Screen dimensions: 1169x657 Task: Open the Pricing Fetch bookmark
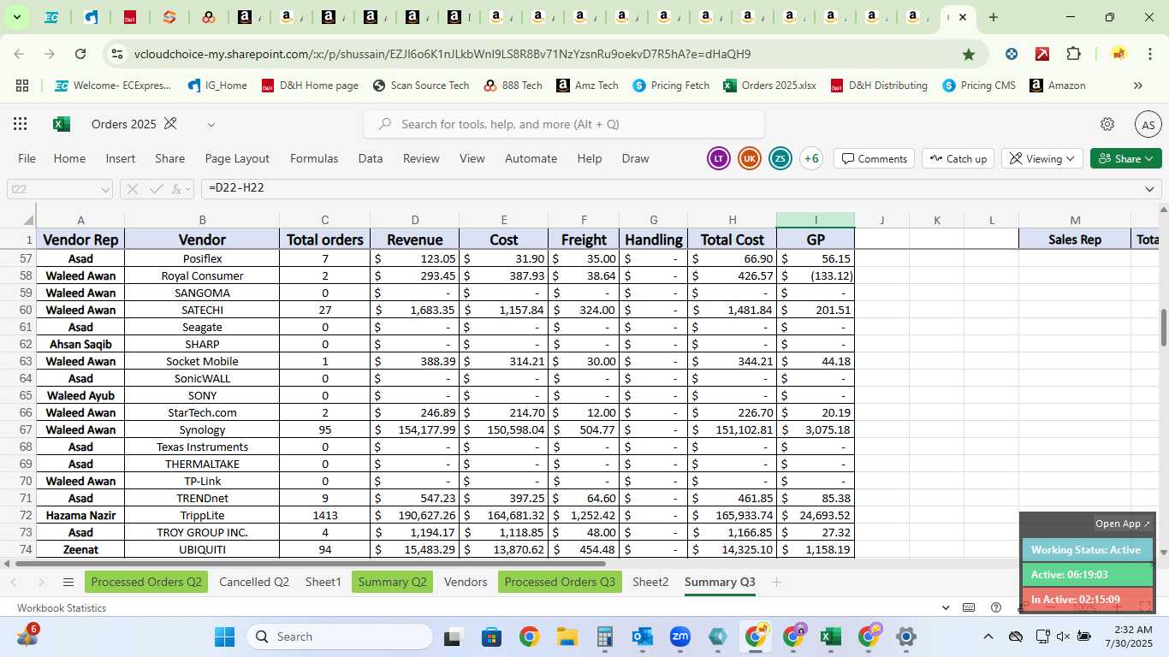[670, 86]
